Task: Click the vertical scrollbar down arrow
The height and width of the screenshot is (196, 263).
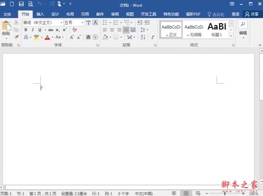Action: coord(261,182)
